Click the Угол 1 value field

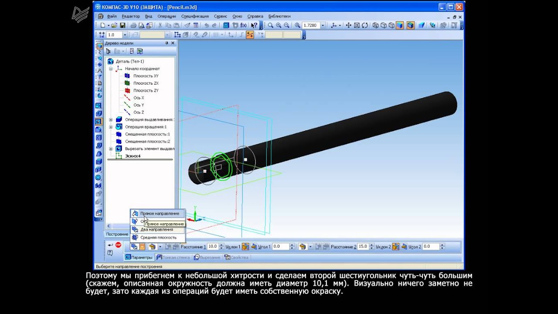[280, 246]
